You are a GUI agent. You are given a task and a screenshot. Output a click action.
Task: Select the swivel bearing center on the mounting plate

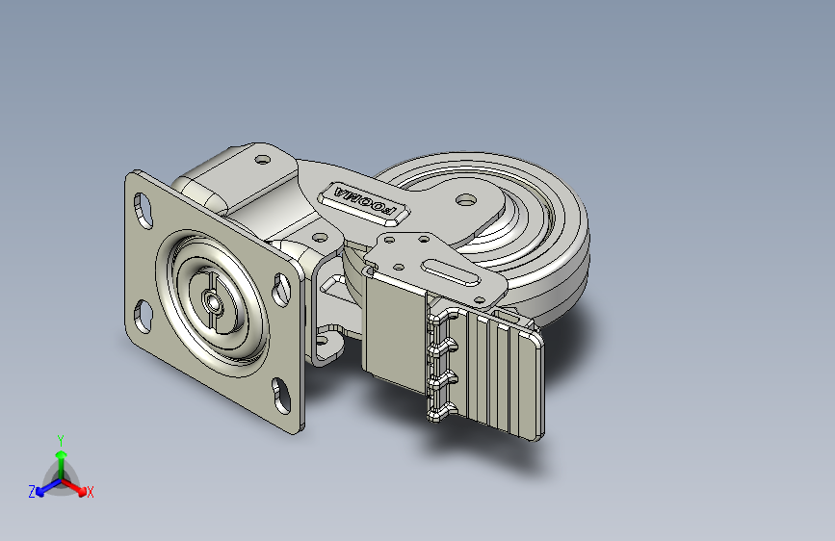pos(214,302)
